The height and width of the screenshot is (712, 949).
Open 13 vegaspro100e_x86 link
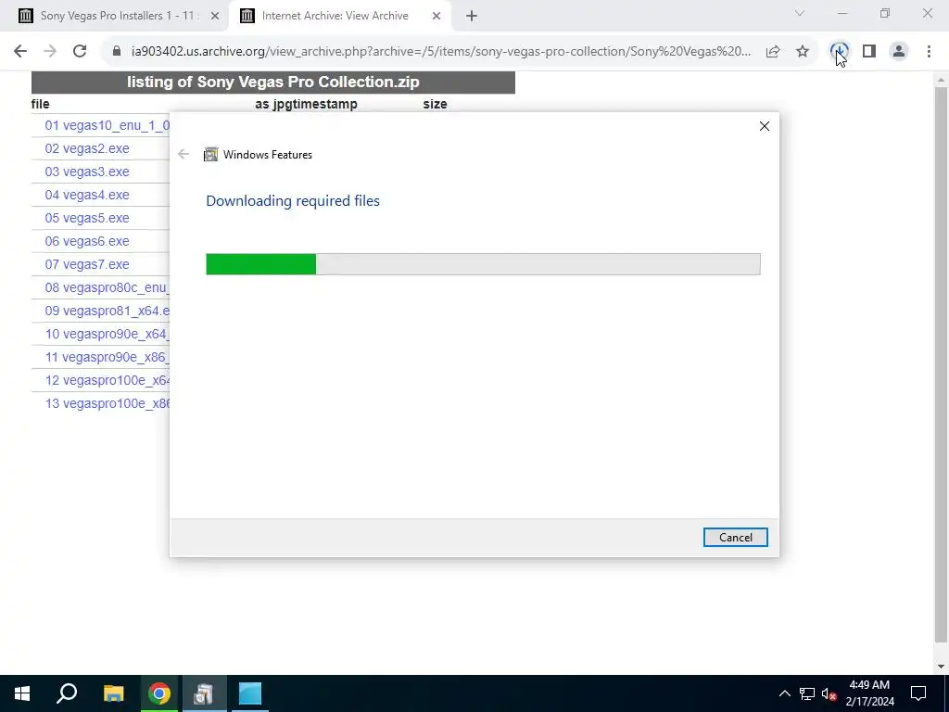[x=108, y=403]
